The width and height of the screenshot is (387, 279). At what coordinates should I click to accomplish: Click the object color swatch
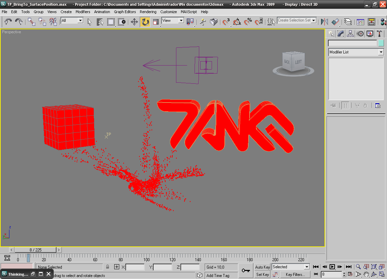[x=381, y=43]
